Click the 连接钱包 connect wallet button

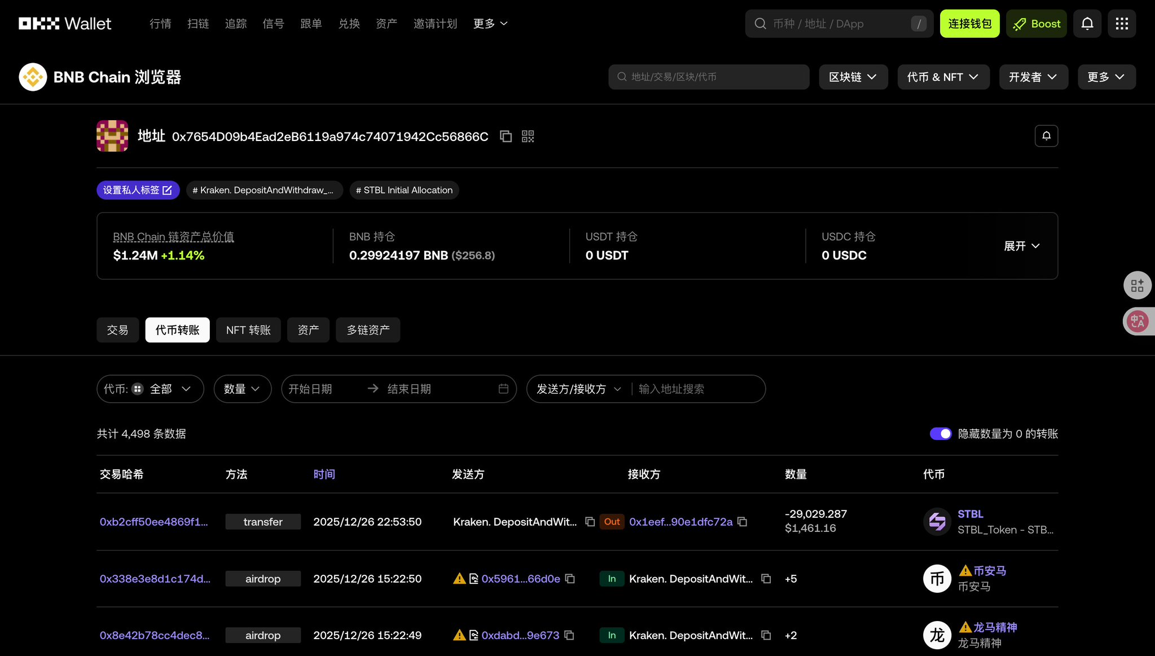coord(969,24)
